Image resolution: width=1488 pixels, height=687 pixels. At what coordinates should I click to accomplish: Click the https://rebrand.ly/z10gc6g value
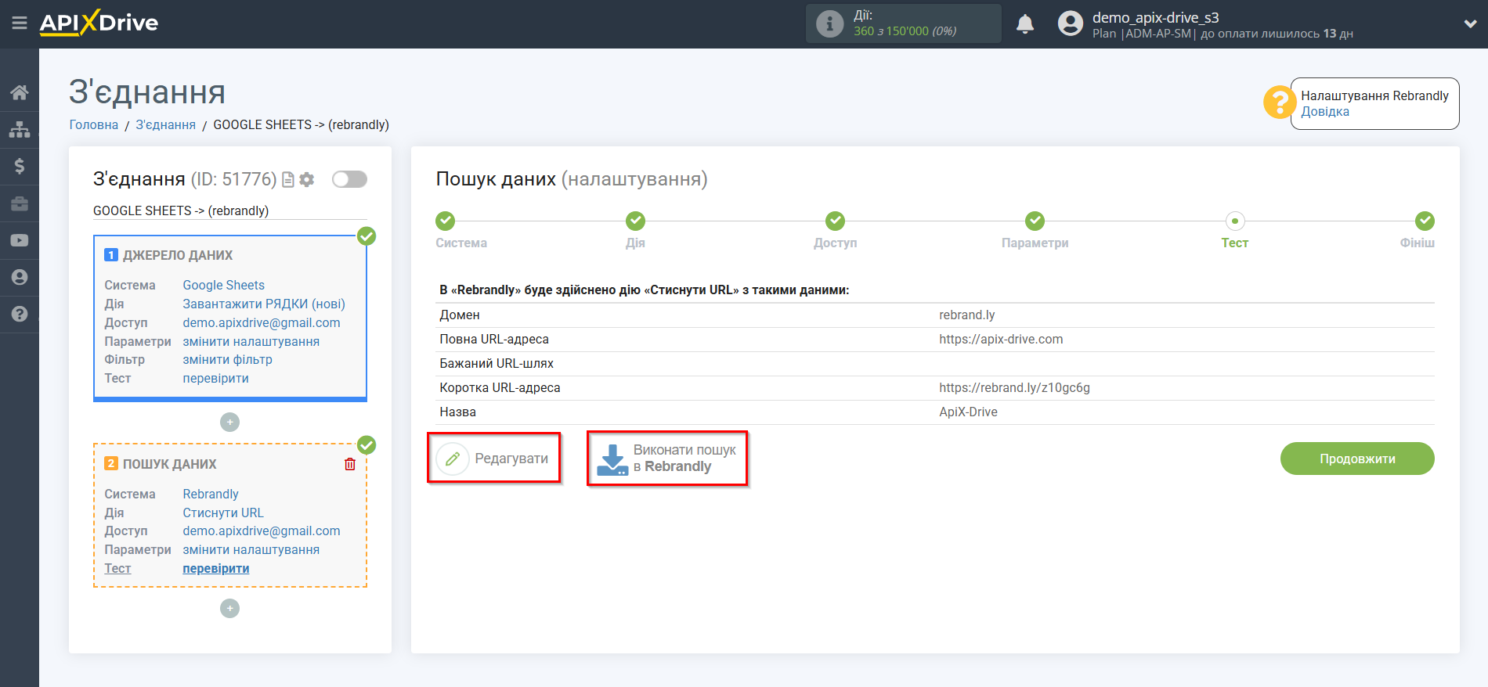(1014, 387)
